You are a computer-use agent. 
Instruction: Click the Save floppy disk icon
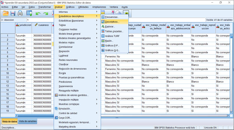click(x=13, y=13)
